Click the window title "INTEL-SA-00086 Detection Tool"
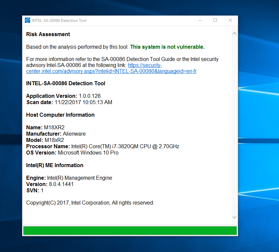The height and width of the screenshot is (252, 279). (59, 21)
